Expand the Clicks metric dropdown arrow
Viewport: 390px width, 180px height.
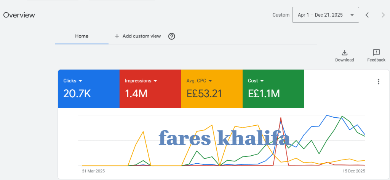tap(80, 81)
